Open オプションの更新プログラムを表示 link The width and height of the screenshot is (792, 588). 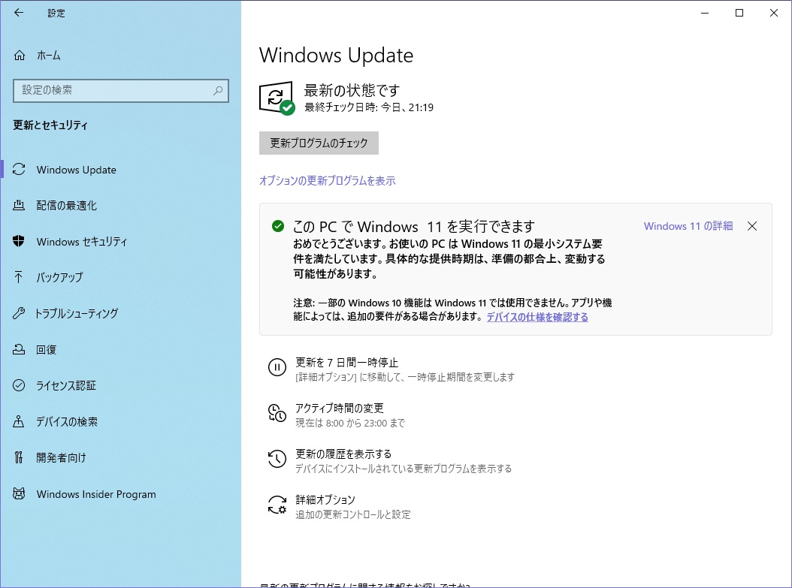pos(328,181)
